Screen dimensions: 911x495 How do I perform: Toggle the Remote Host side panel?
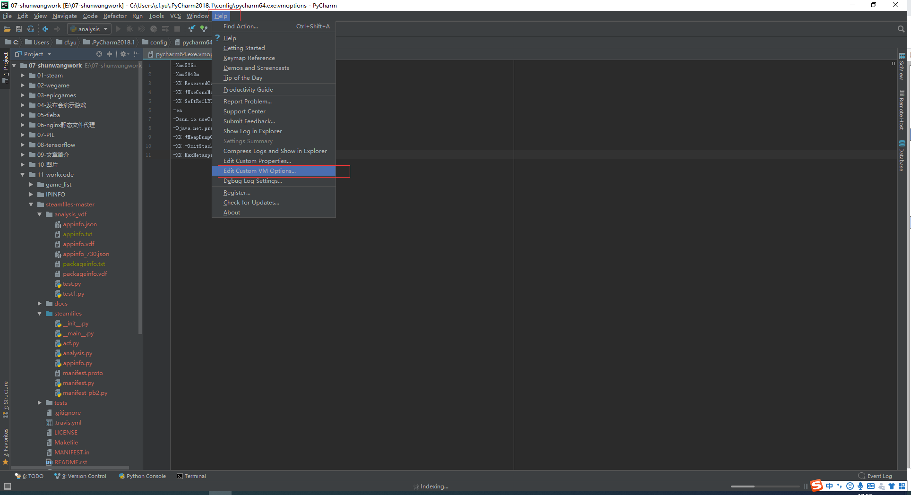tap(902, 110)
